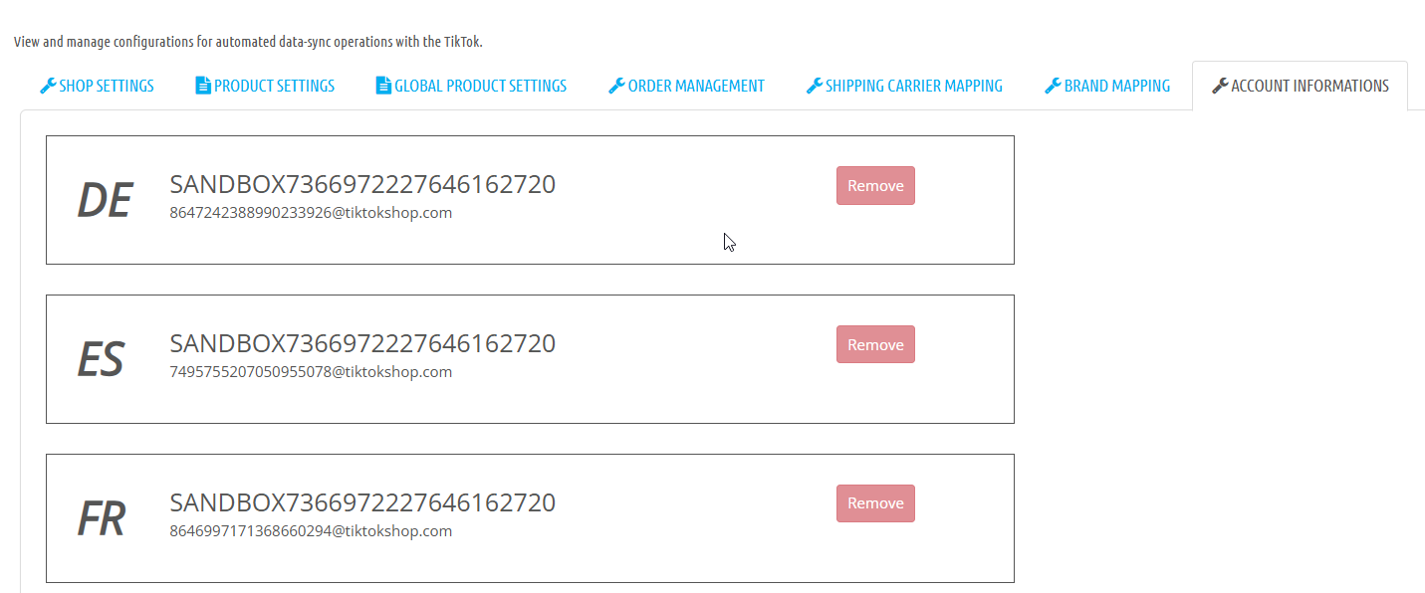Go to the Global Product Settings tab
Viewport: 1425px width, 593px height.
472,86
